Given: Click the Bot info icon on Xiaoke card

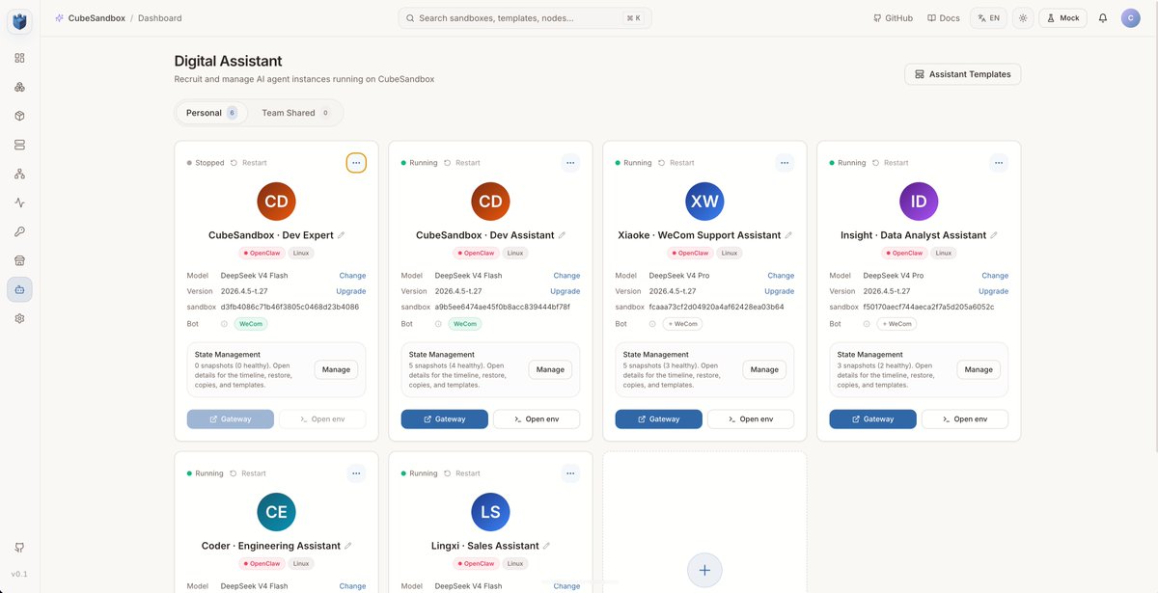Looking at the screenshot, I should pos(652,324).
